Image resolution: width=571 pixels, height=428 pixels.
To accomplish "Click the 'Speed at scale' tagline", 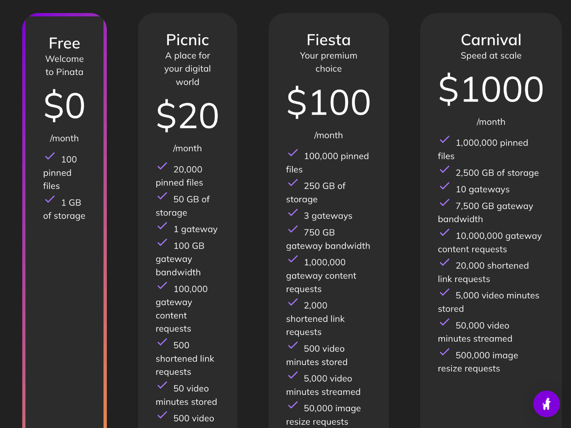I will pos(491,55).
